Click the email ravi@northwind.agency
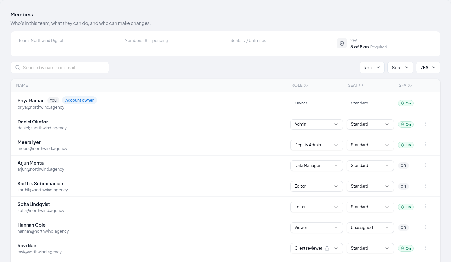Viewport: 451px width, 262px height. [x=40, y=252]
